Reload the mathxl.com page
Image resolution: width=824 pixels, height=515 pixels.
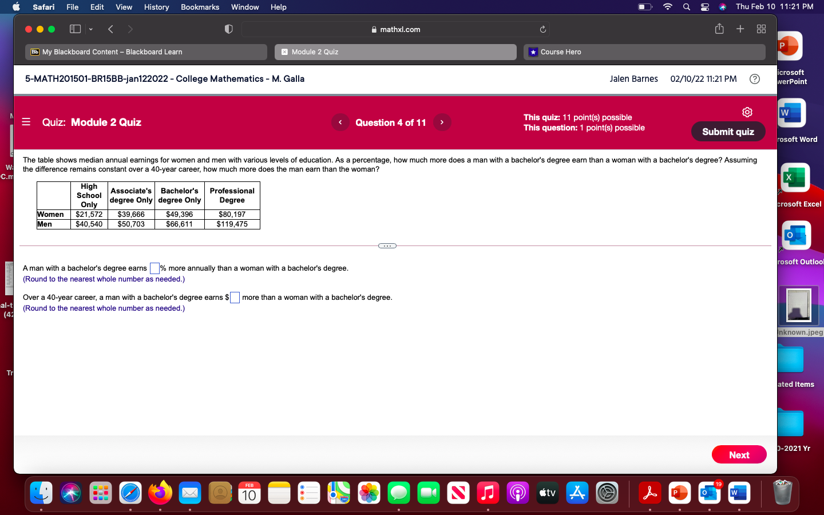542,29
